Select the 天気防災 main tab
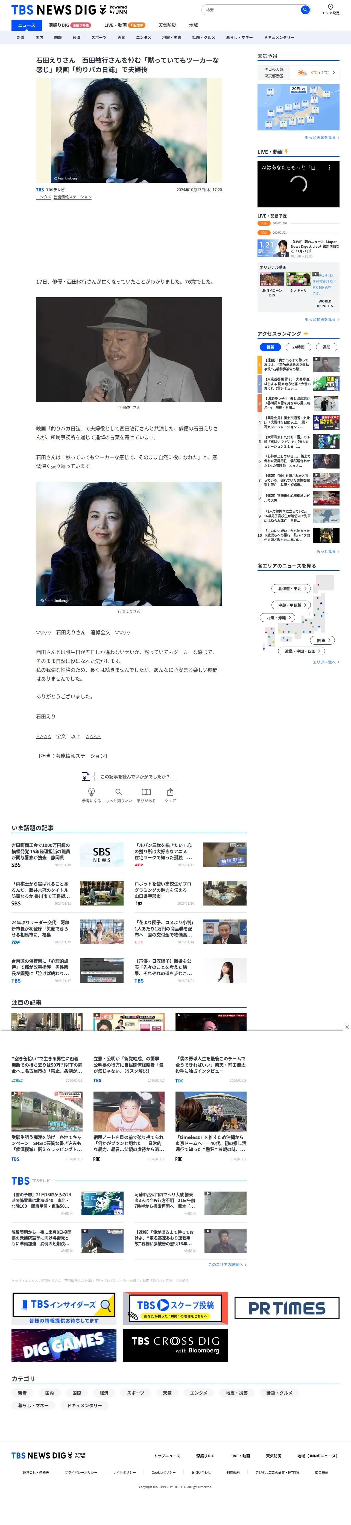 click(x=167, y=25)
